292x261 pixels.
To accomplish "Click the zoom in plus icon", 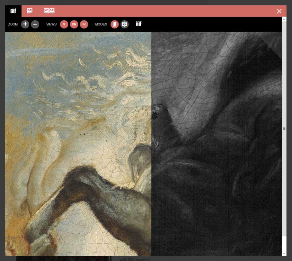I will point(25,24).
